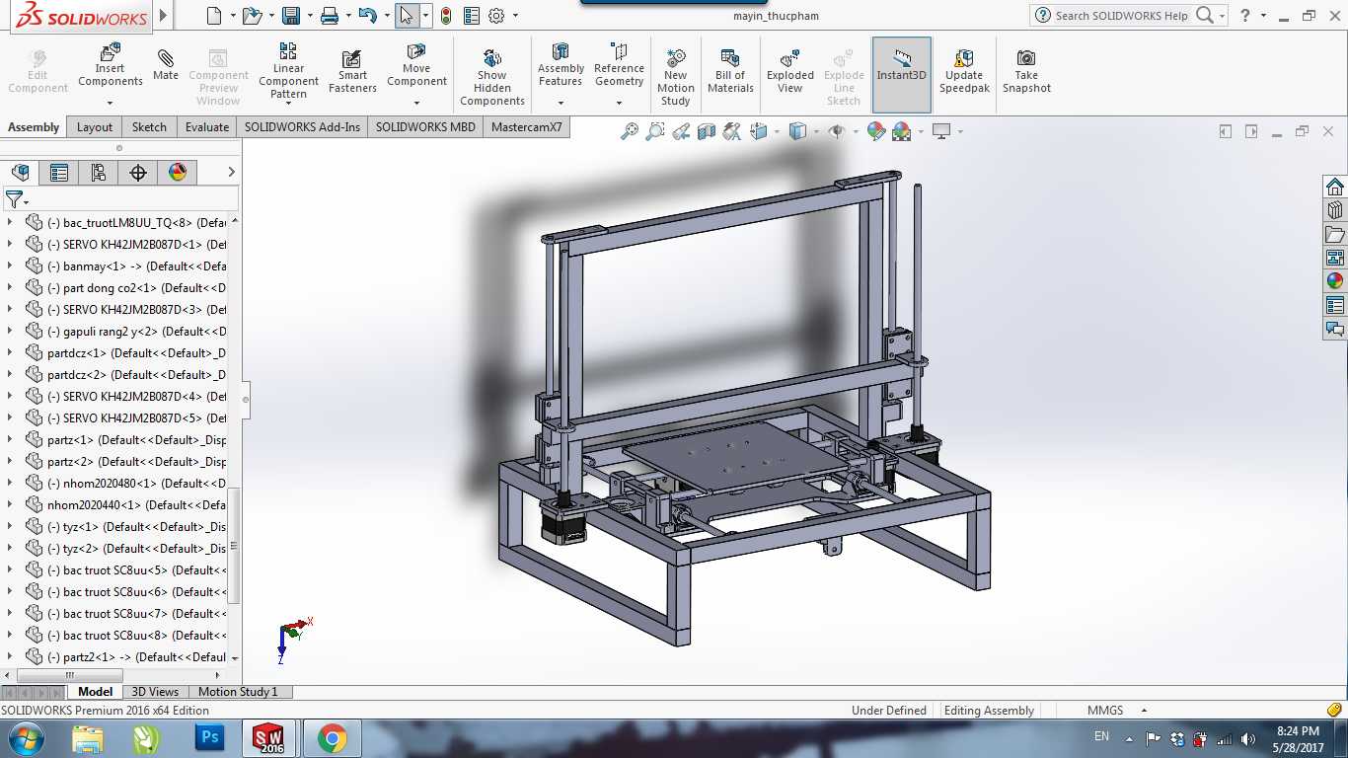The height and width of the screenshot is (758, 1348).
Task: Expand the Assembly Features dropdown
Action: (x=561, y=103)
